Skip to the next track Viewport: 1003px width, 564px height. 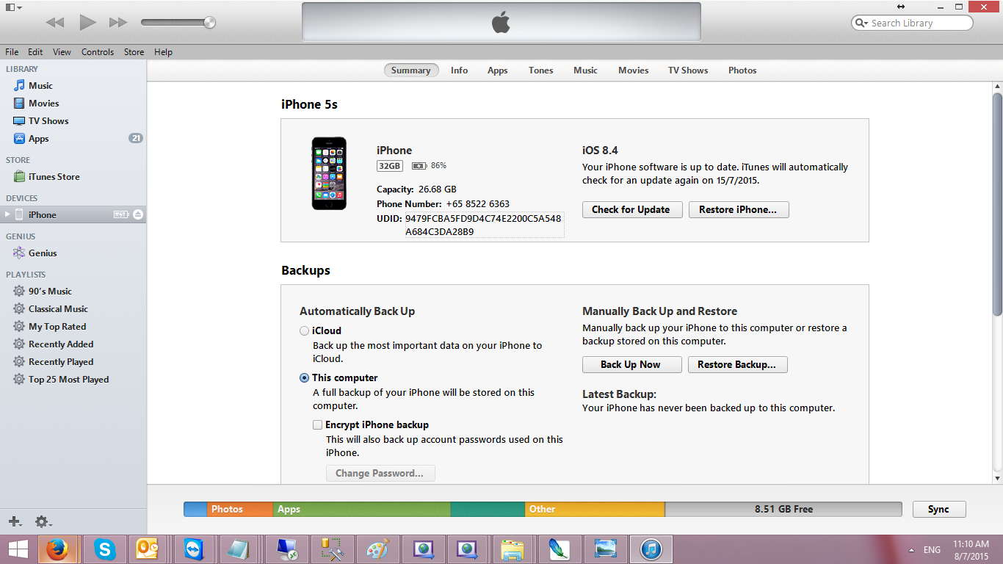click(x=118, y=23)
